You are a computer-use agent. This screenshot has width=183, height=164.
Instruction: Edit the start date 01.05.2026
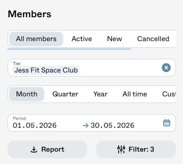[x=35, y=126]
